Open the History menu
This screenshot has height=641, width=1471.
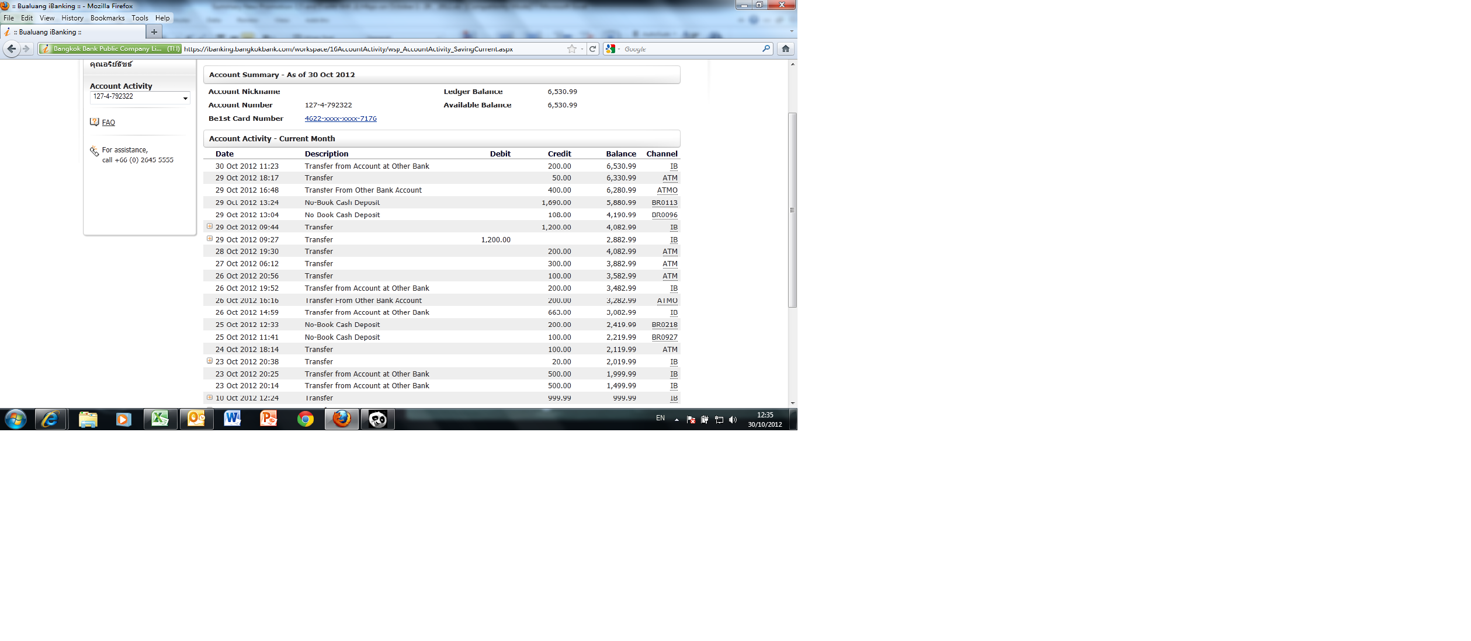click(x=72, y=18)
